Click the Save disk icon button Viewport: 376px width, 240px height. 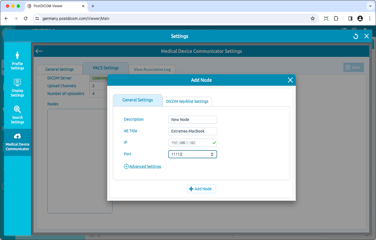coord(348,67)
